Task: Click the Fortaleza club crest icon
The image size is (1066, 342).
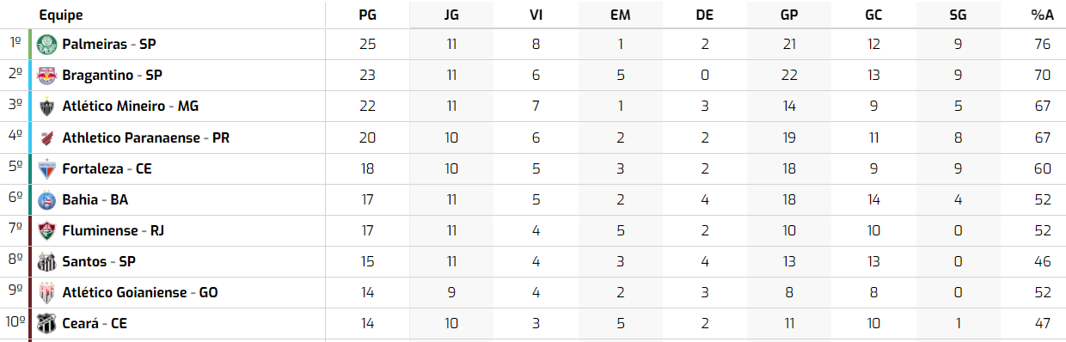Action: click(x=46, y=168)
